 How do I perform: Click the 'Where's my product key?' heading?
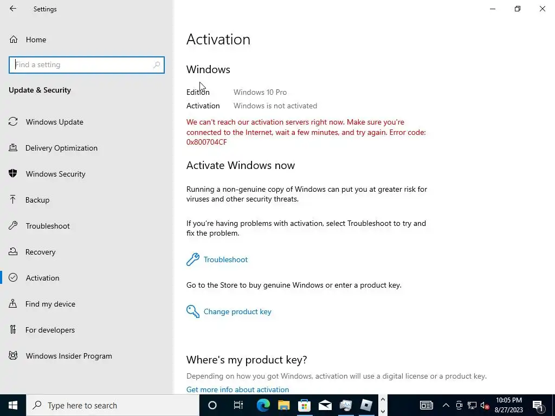(x=247, y=360)
